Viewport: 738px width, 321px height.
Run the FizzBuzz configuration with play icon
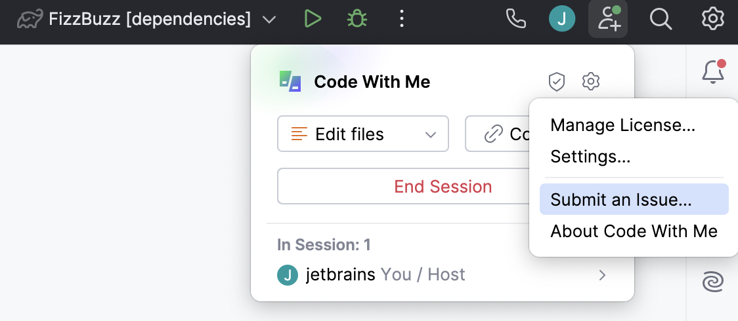[313, 20]
